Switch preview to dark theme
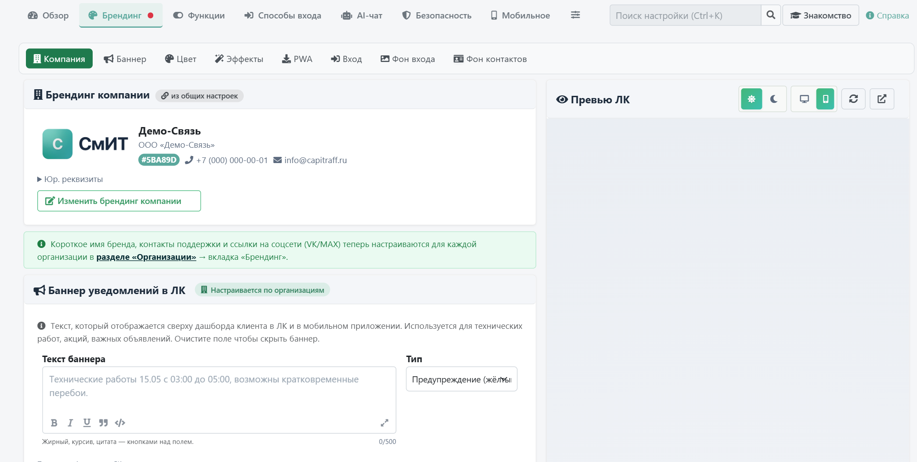The width and height of the screenshot is (917, 462). click(x=774, y=99)
